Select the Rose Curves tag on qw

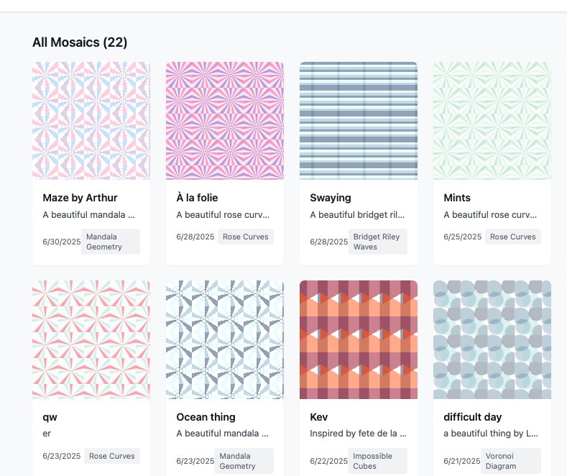tap(111, 456)
